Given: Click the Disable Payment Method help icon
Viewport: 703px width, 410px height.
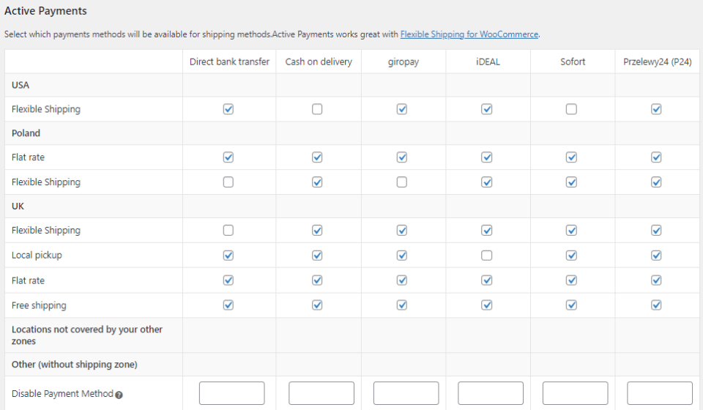Looking at the screenshot, I should [119, 395].
